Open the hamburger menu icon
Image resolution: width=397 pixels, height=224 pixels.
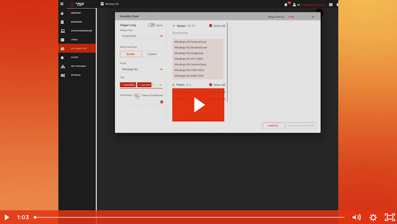(62, 4)
